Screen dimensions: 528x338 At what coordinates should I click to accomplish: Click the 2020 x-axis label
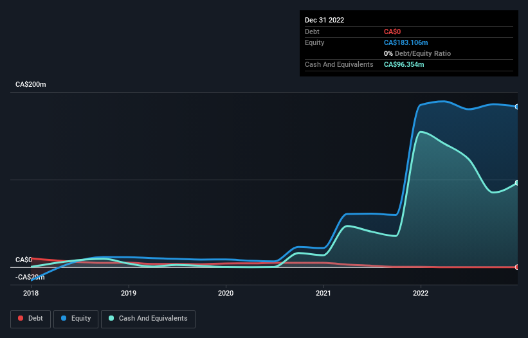coord(226,293)
